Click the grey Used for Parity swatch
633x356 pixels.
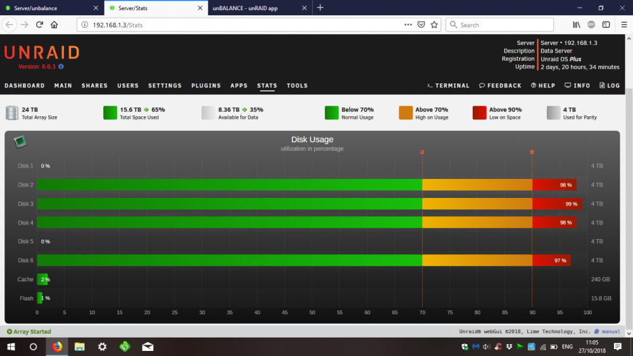(553, 113)
